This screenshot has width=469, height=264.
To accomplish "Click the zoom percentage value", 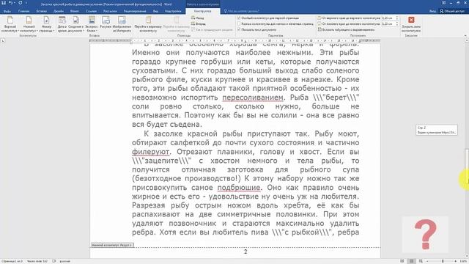I will (x=463, y=261).
